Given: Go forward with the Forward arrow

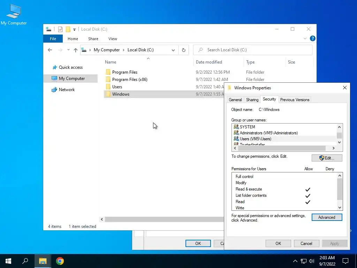Looking at the screenshot, I should pos(60,50).
